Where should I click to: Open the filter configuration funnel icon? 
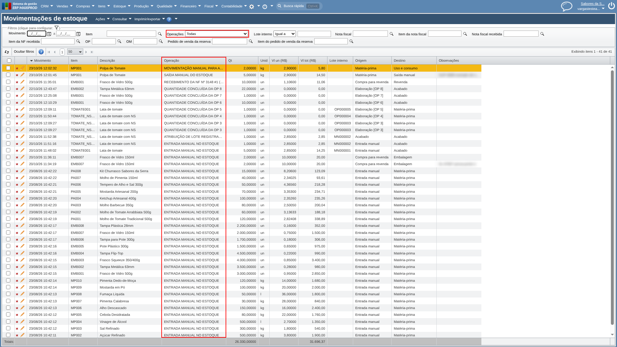coord(57,28)
